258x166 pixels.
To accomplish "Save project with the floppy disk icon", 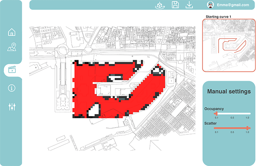I will tap(175, 5).
